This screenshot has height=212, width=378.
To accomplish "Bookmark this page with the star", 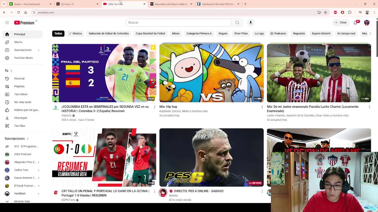I will pos(325,12).
